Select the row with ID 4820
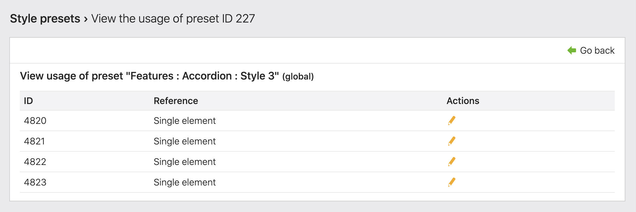 [x=35, y=121]
